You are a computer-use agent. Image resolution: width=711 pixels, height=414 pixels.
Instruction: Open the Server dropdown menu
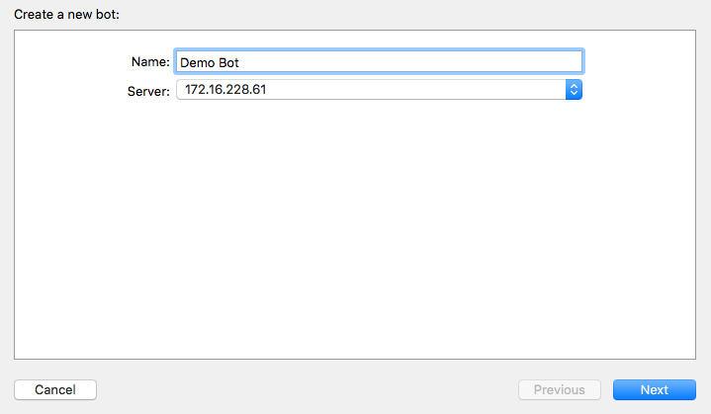click(x=379, y=90)
